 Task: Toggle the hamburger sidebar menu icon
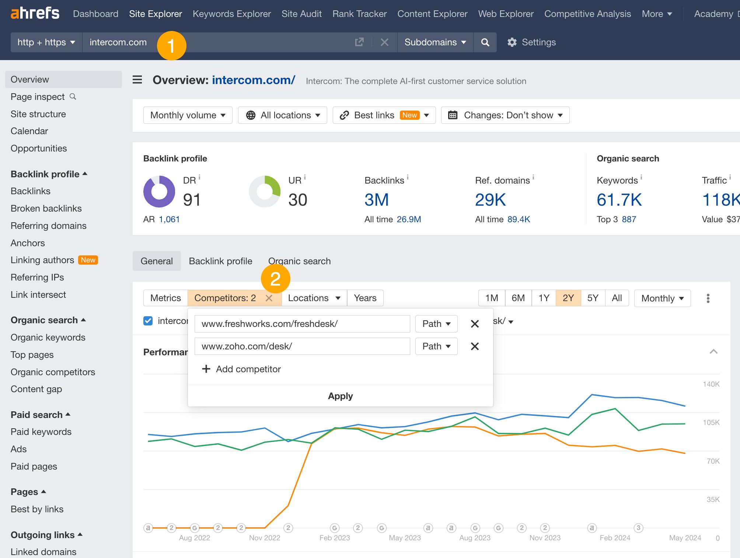(x=137, y=80)
